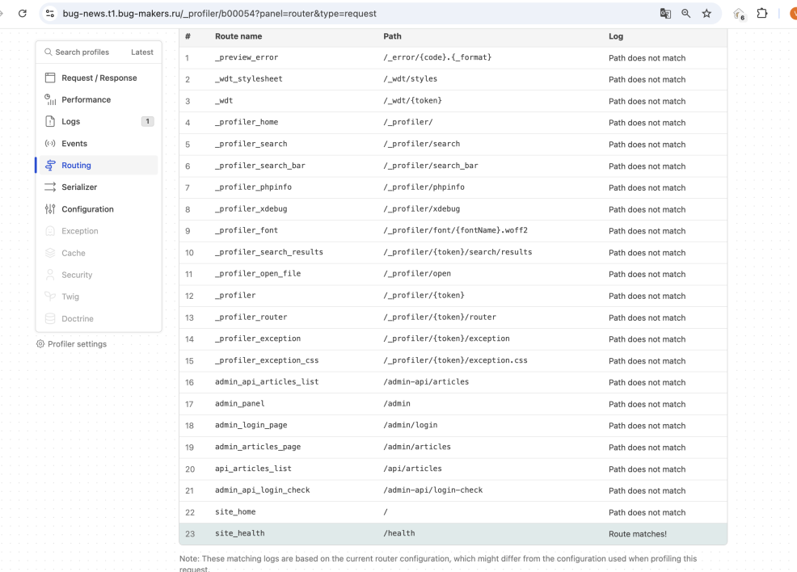Open site information icon in address bar
The width and height of the screenshot is (797, 572).
click(x=50, y=14)
